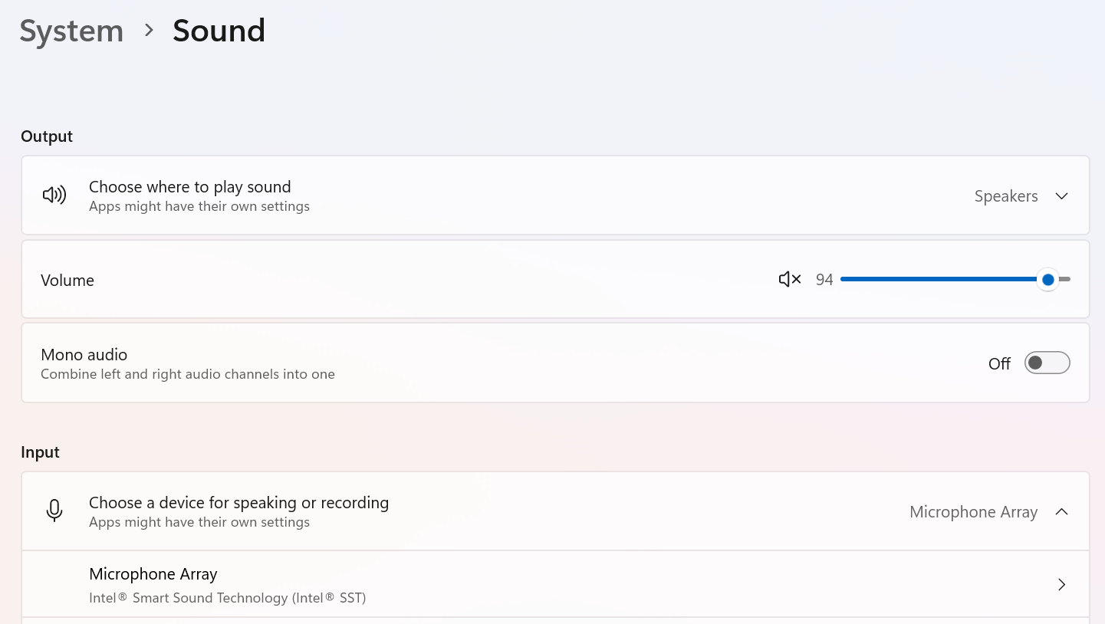Unmute using the muted speaker icon
The image size is (1105, 624).
pyautogui.click(x=789, y=280)
